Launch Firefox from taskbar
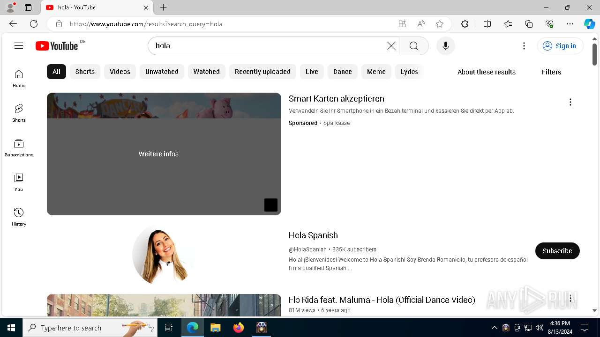This screenshot has width=600, height=337. pyautogui.click(x=239, y=328)
